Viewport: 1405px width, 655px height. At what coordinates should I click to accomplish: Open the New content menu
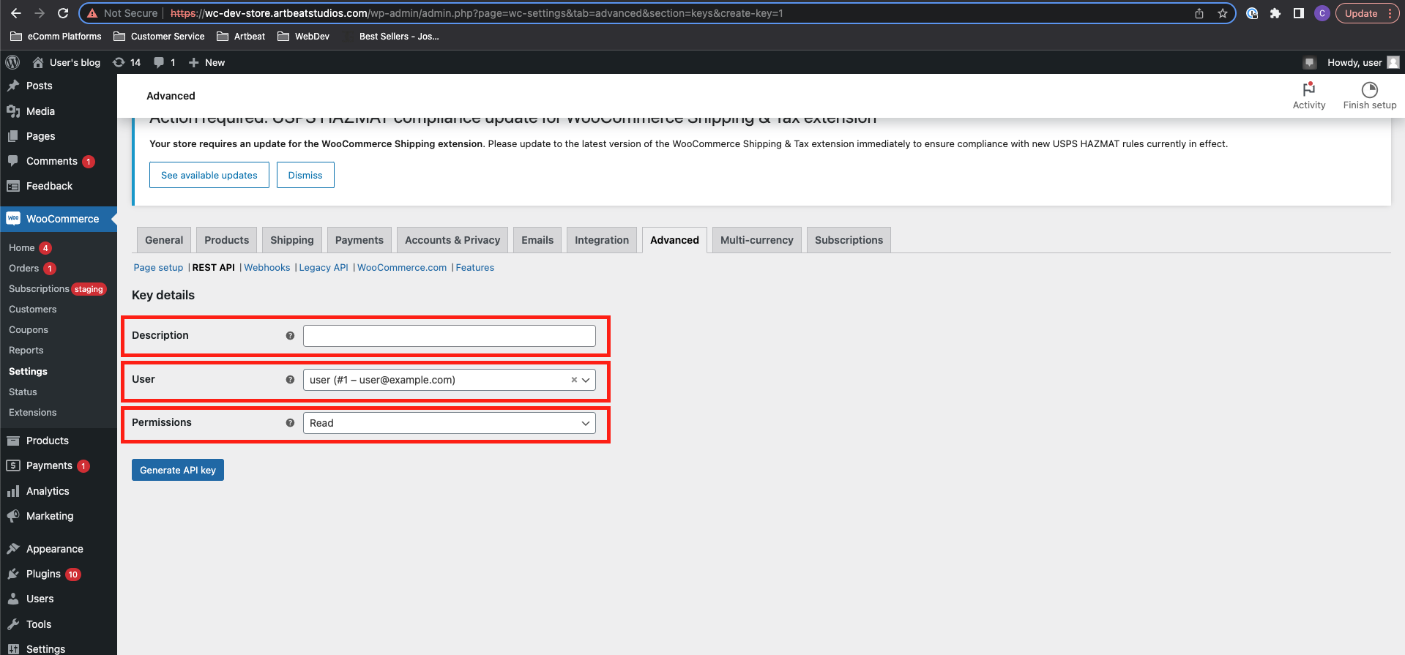click(x=206, y=62)
